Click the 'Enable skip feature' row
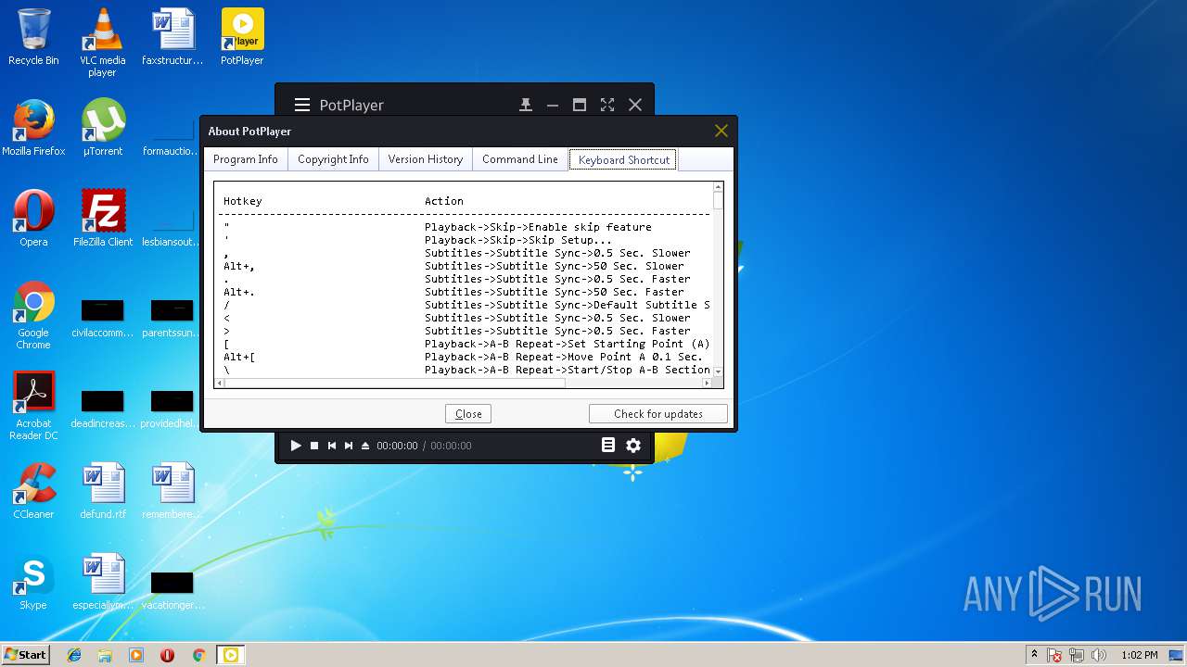The width and height of the screenshot is (1187, 667). point(465,227)
